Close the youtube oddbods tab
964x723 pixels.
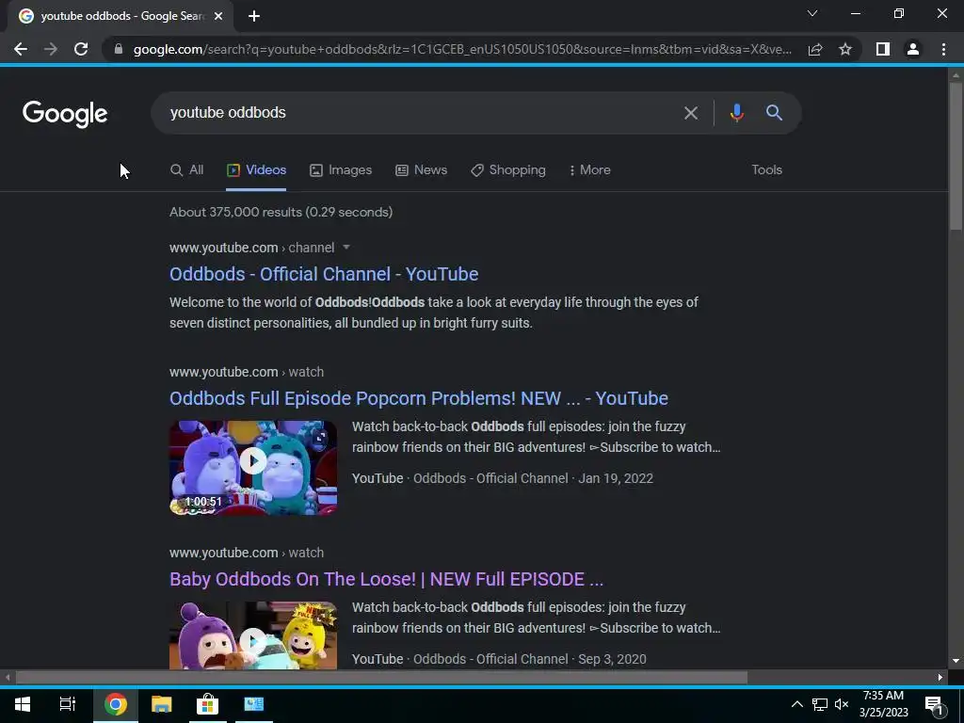point(218,16)
